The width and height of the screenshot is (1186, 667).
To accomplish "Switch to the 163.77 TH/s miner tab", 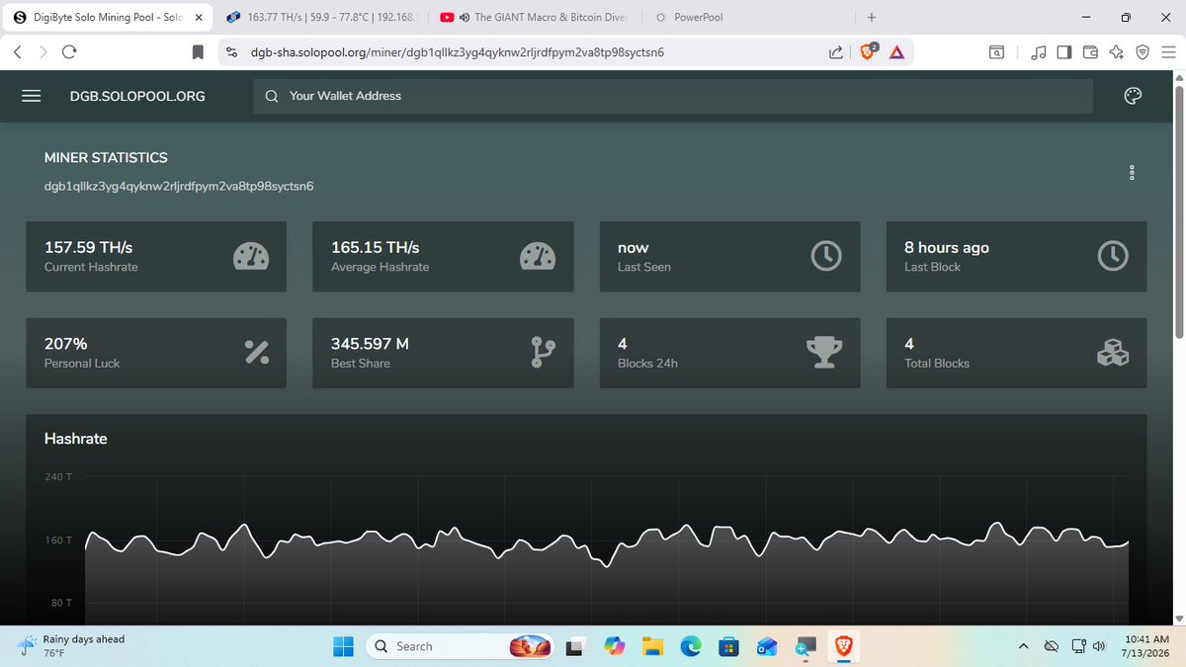I will [321, 17].
